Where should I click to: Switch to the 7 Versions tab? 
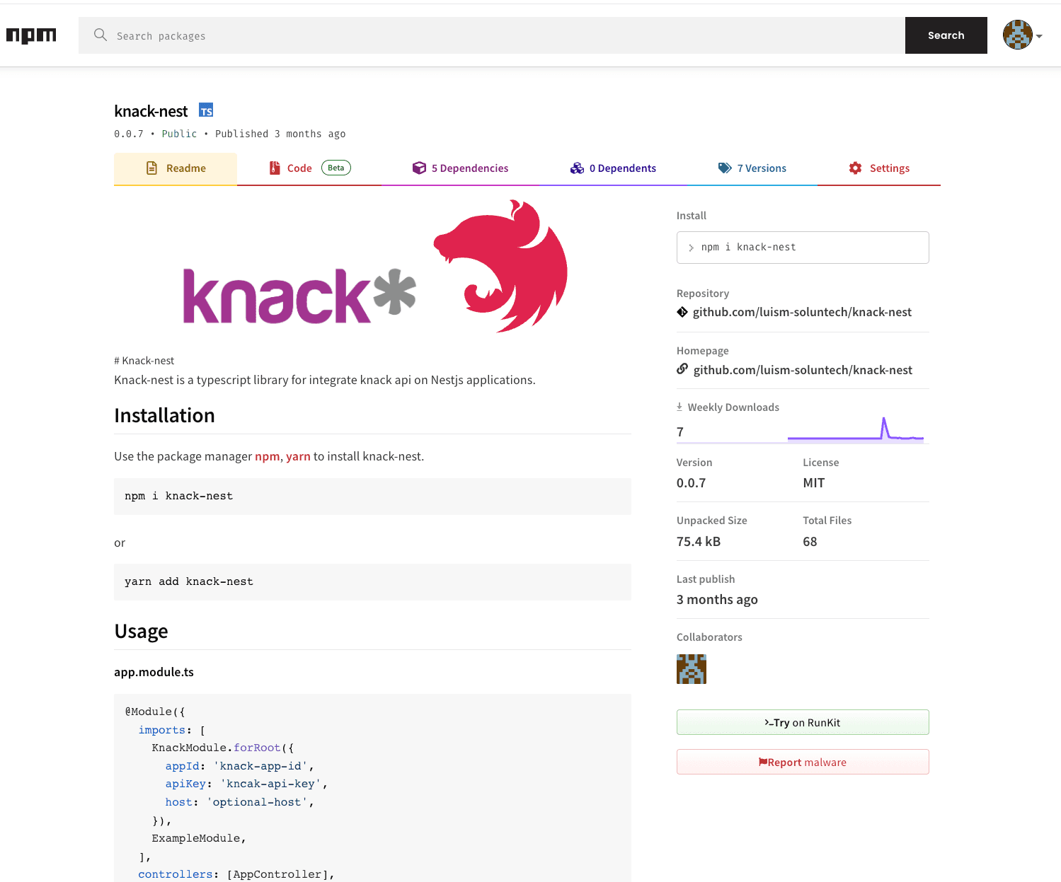click(x=762, y=168)
